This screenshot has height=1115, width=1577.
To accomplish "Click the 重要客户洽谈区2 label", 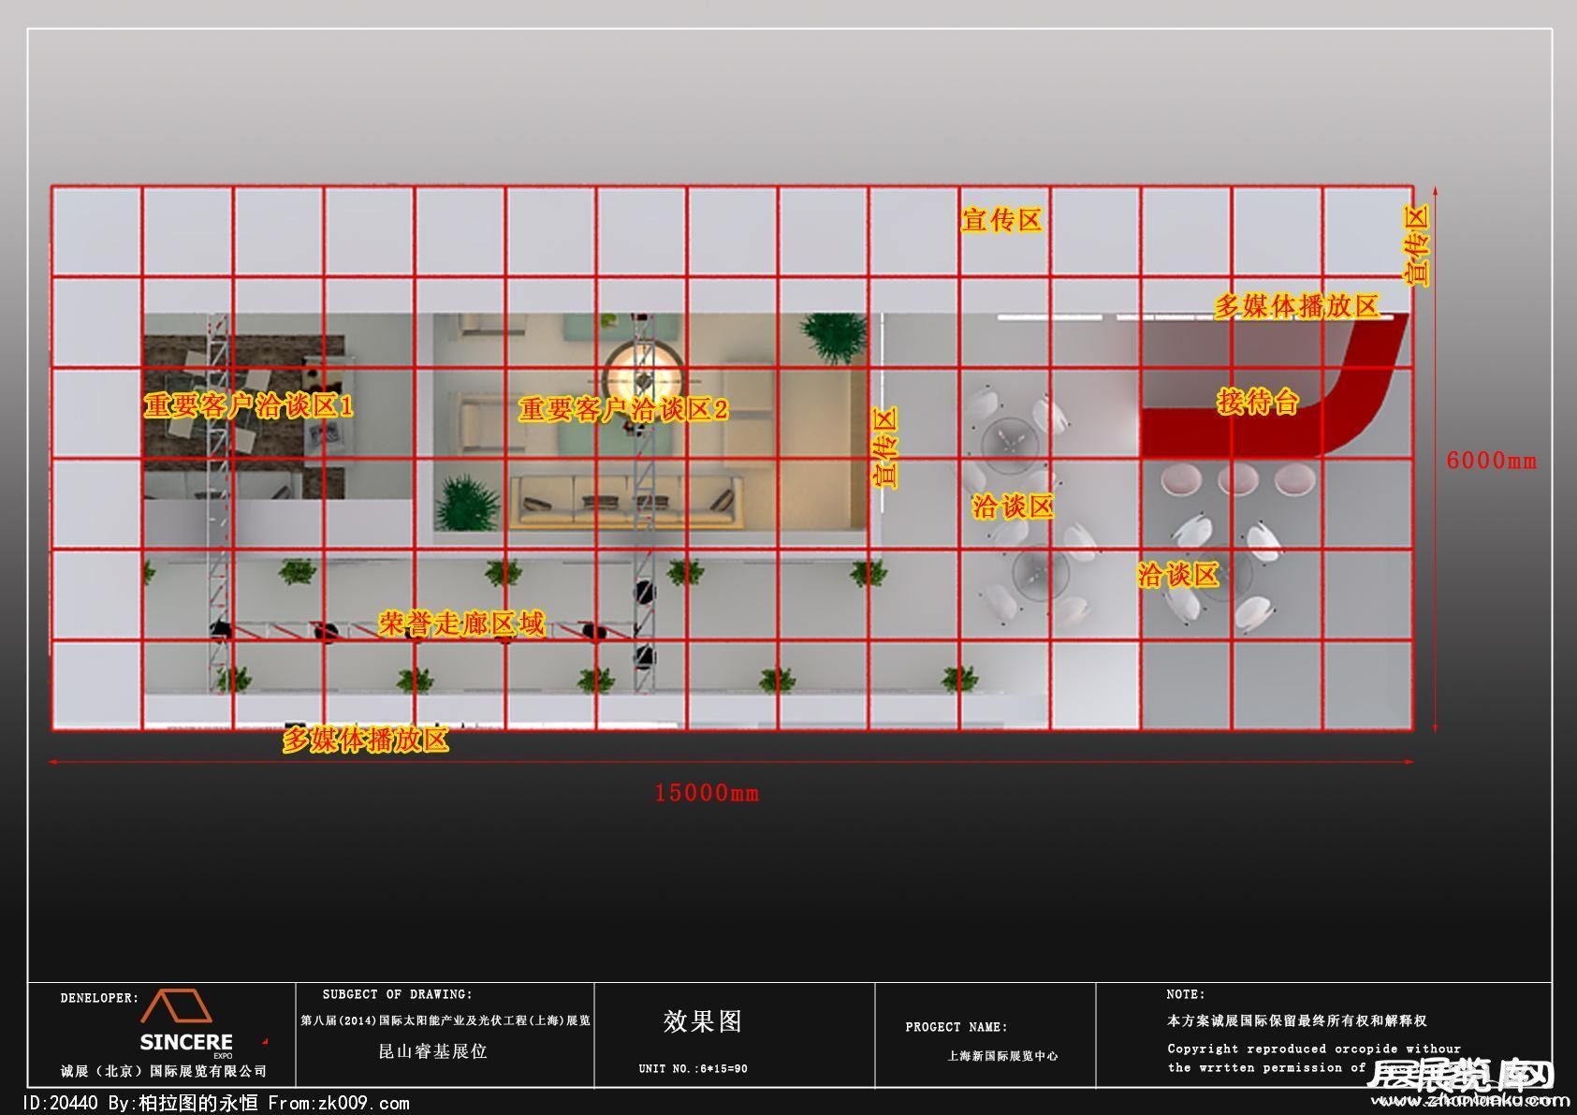I will point(623,410).
